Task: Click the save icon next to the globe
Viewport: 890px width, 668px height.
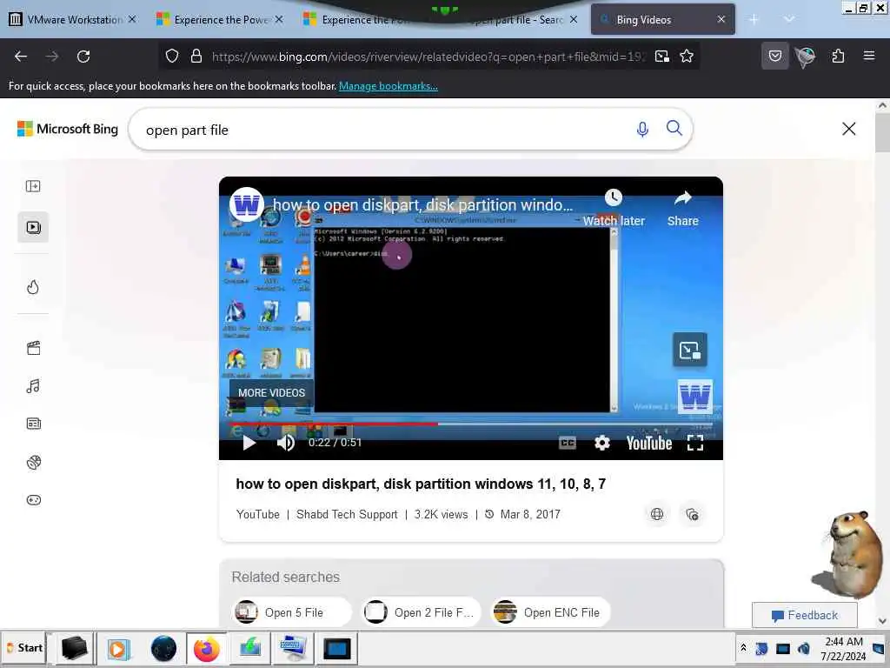Action: (x=692, y=514)
